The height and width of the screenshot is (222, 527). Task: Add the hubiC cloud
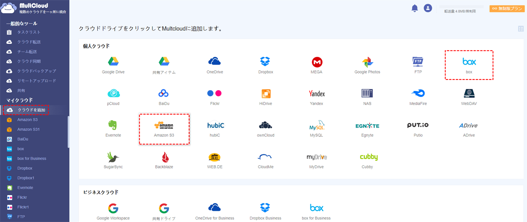pyautogui.click(x=215, y=129)
